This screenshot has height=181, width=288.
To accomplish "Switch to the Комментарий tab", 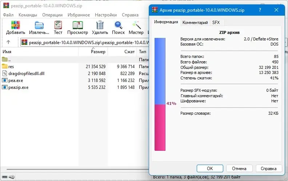I will point(195,23).
